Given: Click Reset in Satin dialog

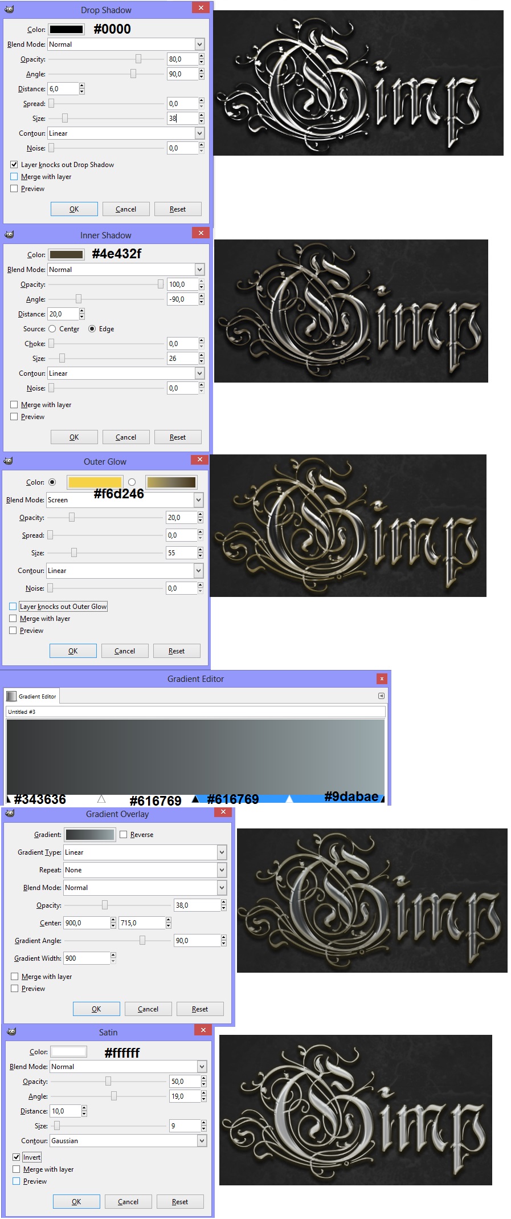Looking at the screenshot, I should 180,1201.
